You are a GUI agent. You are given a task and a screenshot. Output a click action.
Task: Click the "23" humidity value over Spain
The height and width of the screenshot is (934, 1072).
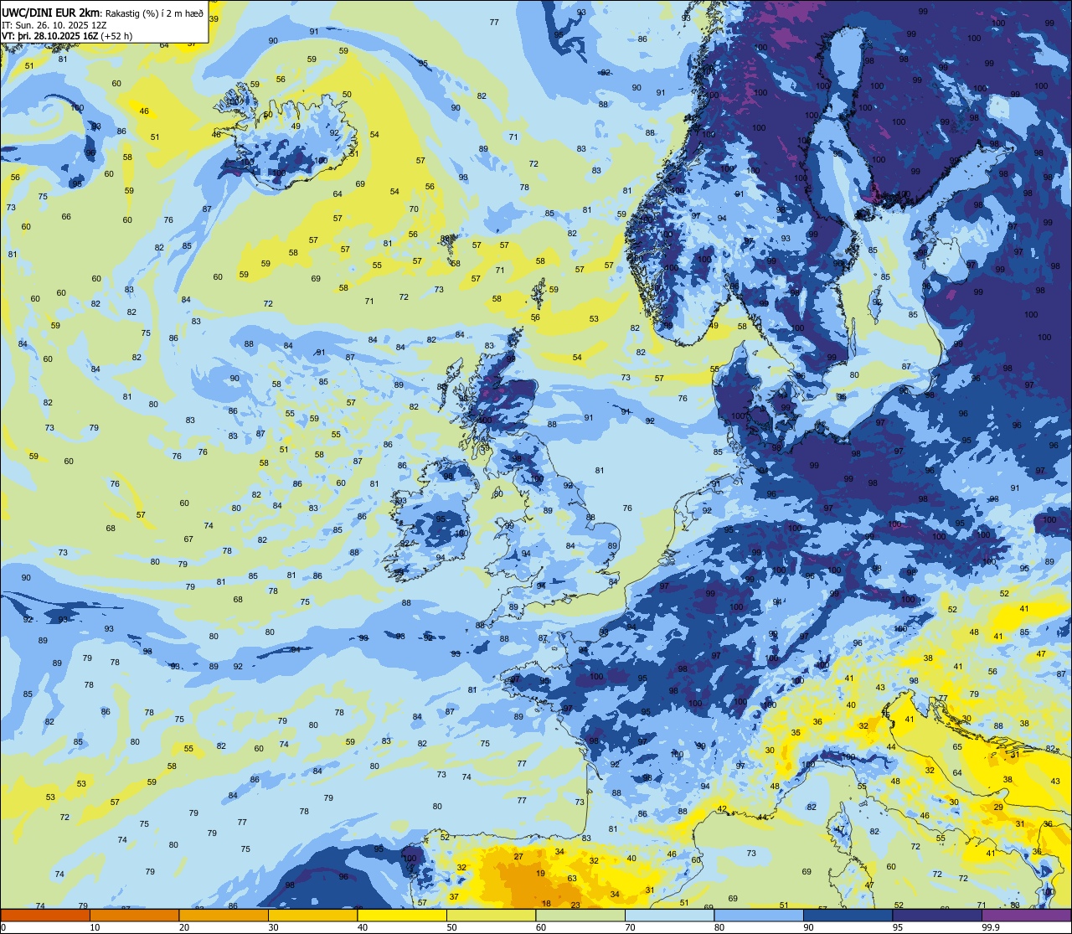pos(575,905)
